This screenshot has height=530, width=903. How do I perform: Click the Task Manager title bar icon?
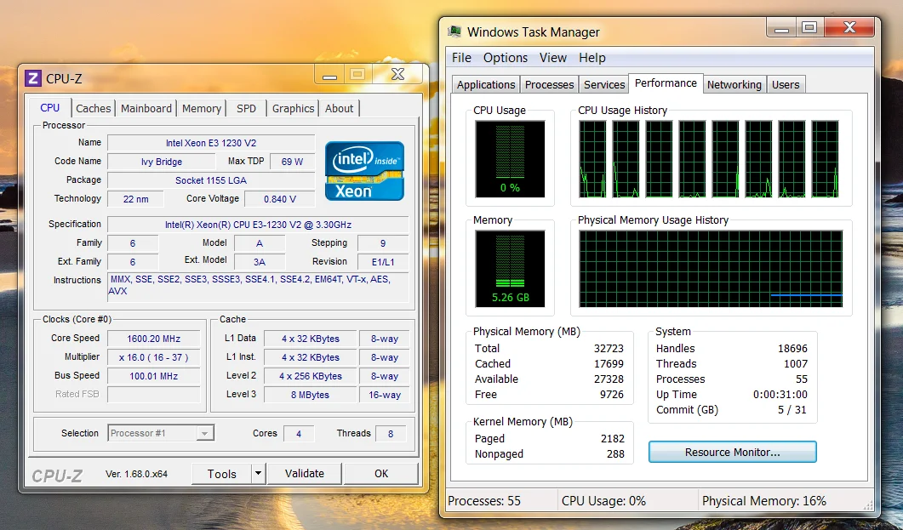coord(454,31)
